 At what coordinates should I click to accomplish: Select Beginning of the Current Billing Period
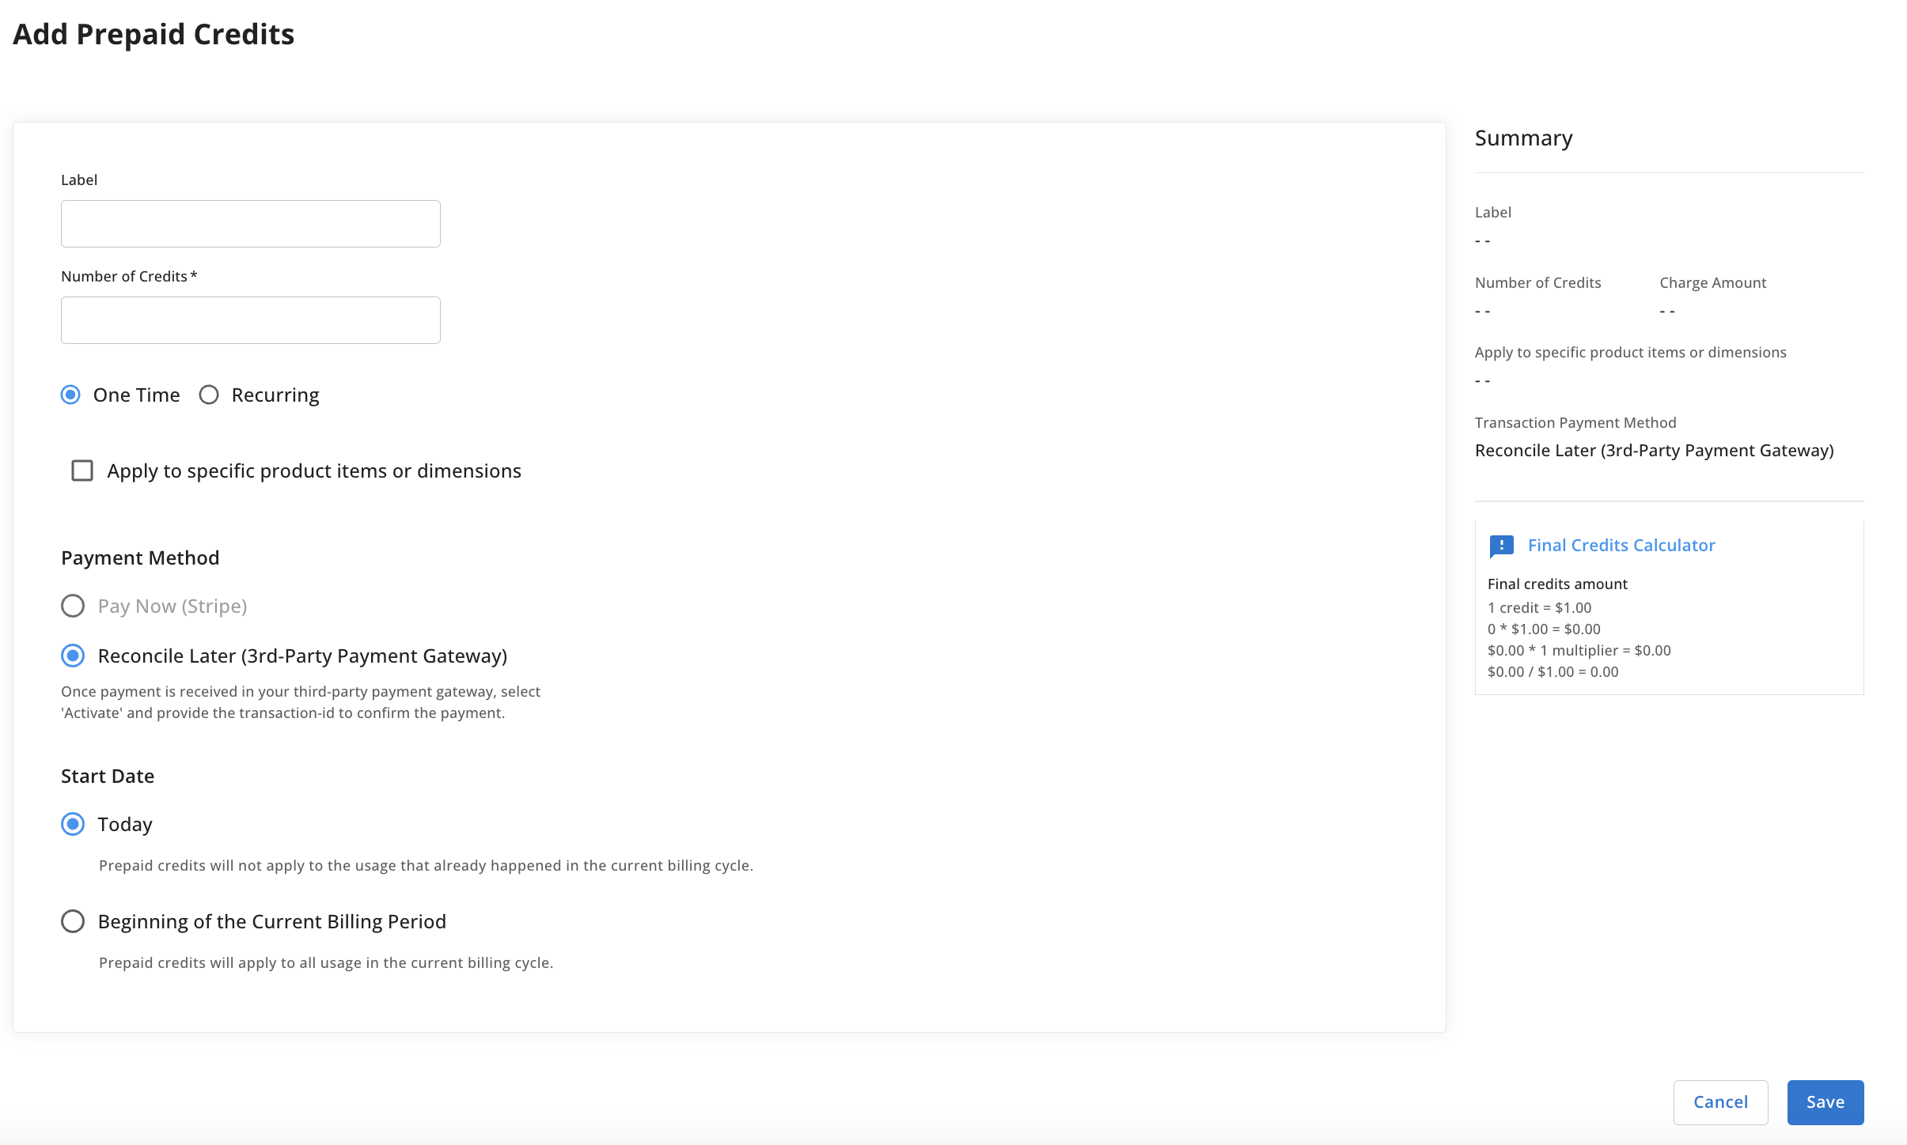[73, 921]
